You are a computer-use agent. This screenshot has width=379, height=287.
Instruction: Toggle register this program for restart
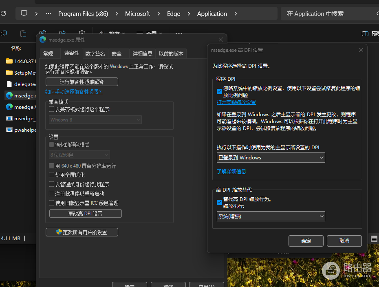point(51,193)
